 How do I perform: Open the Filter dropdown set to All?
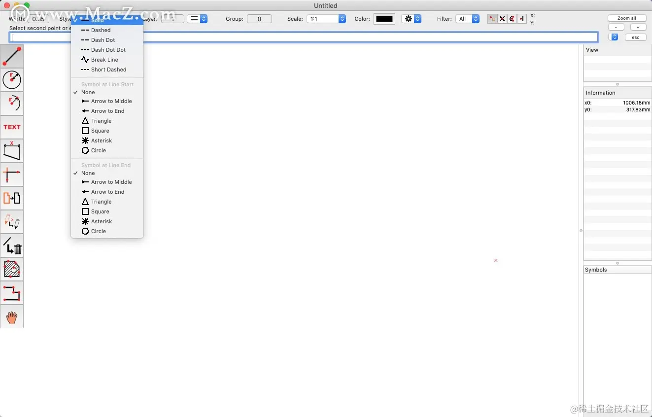tap(467, 19)
